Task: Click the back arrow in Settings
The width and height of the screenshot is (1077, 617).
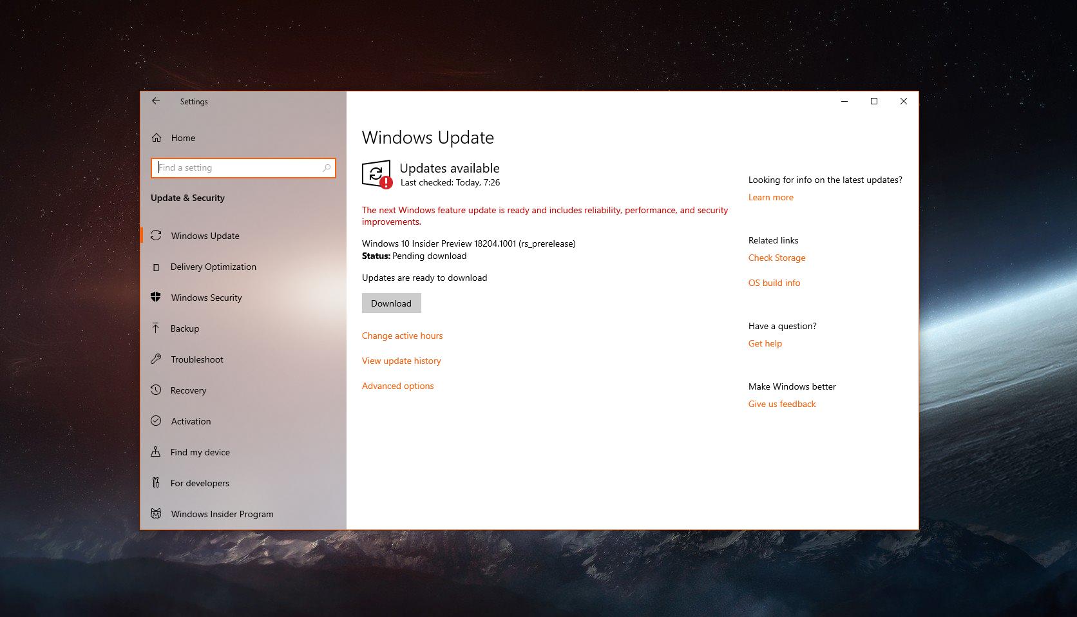Action: 156,101
